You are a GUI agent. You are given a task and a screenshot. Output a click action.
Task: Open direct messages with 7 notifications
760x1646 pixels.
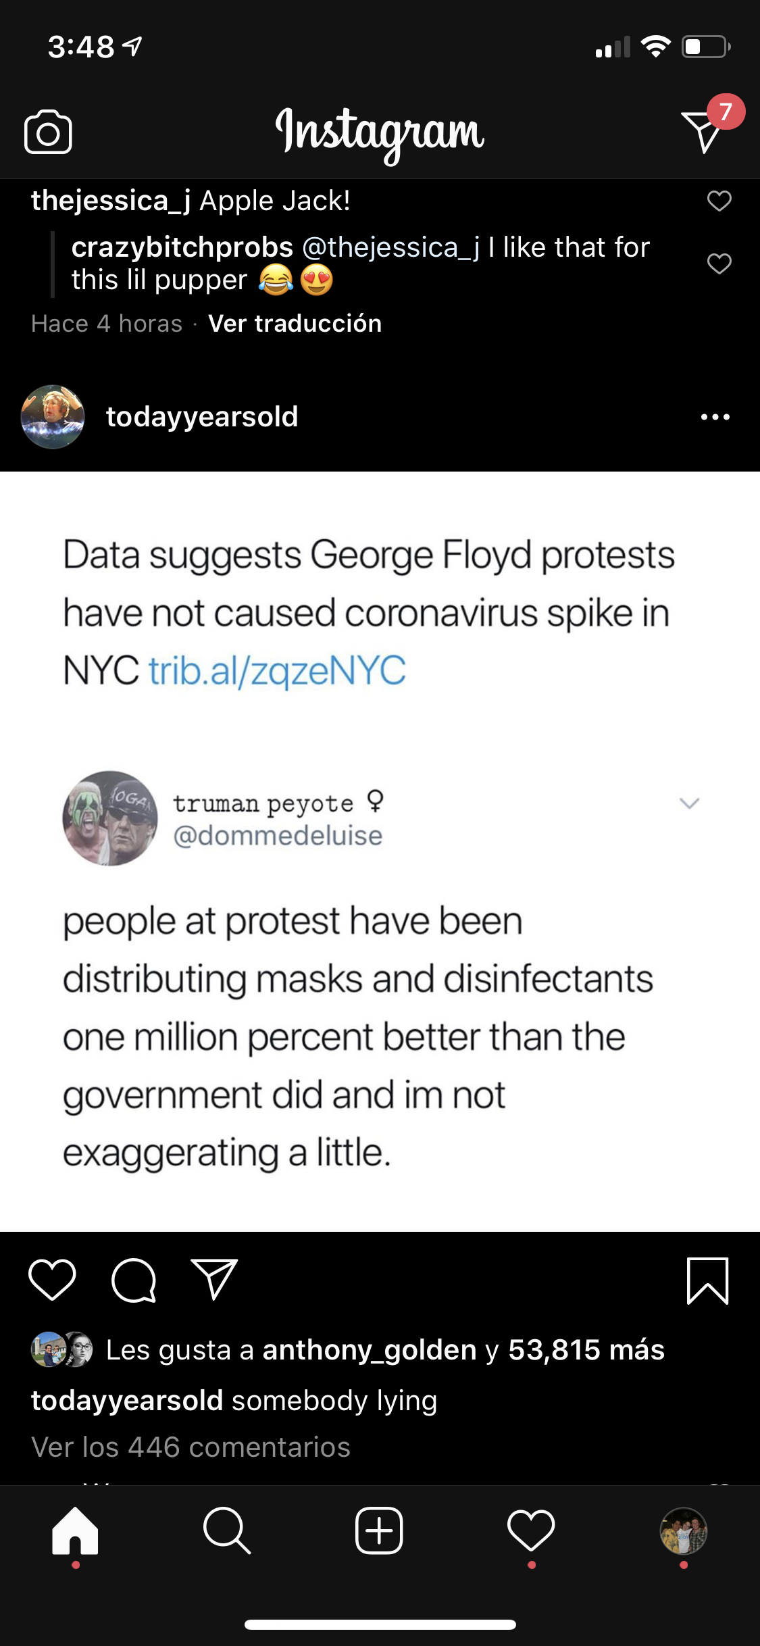703,131
